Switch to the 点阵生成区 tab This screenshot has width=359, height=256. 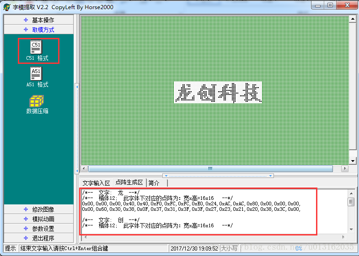click(x=129, y=182)
